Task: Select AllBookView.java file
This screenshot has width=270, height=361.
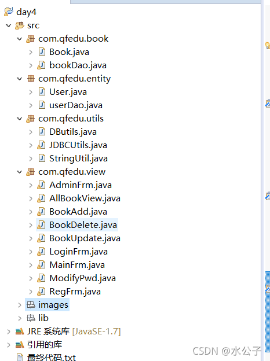Action: pos(85,198)
